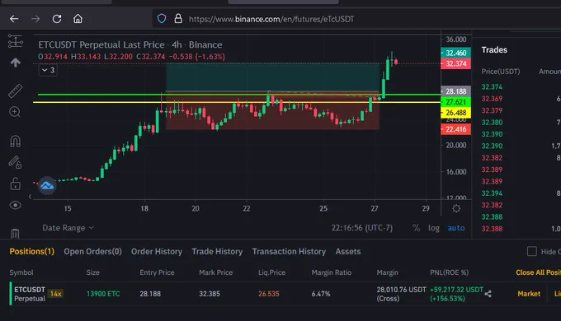This screenshot has height=321, width=561.
Task: Click the ETCUSDT Perpetual position symbol
Action: tap(30, 294)
